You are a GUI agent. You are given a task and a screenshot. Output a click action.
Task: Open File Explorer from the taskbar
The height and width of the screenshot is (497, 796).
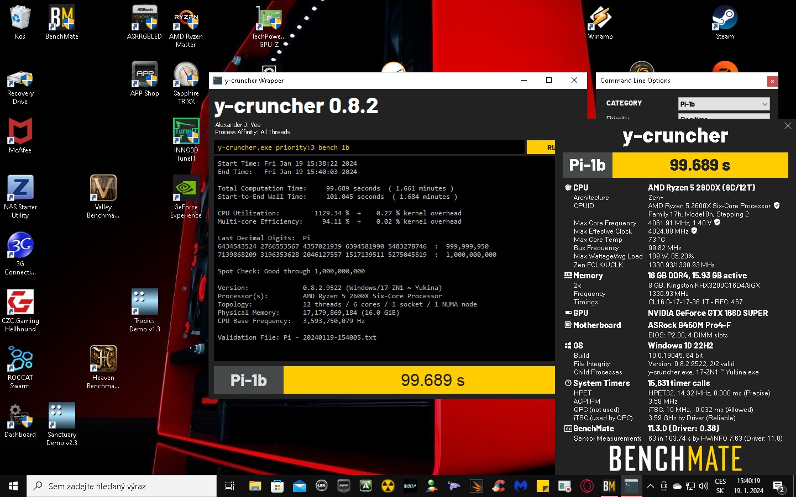point(255,486)
